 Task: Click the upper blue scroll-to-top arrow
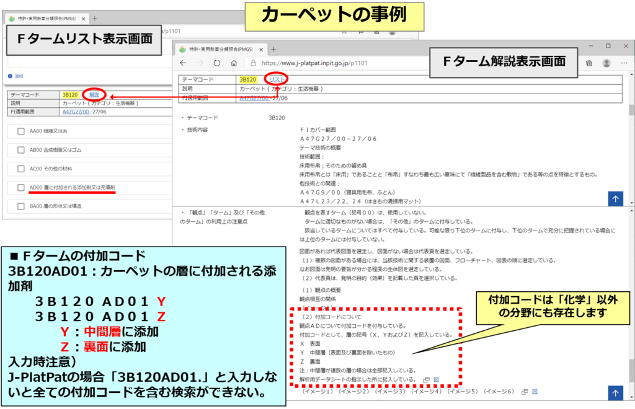(x=615, y=198)
